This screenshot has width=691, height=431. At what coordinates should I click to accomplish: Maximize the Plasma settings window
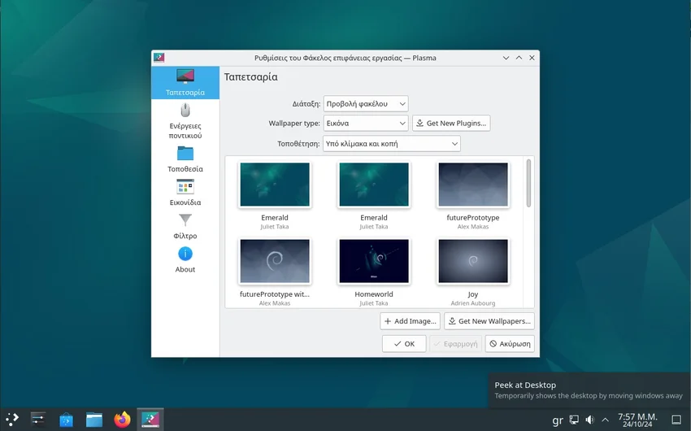(519, 58)
